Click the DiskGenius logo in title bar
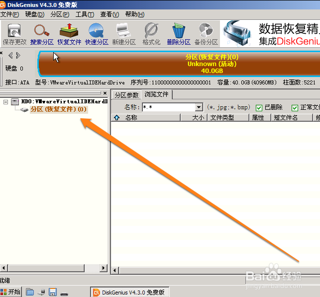The height and width of the screenshot is (297, 320). (2, 4)
